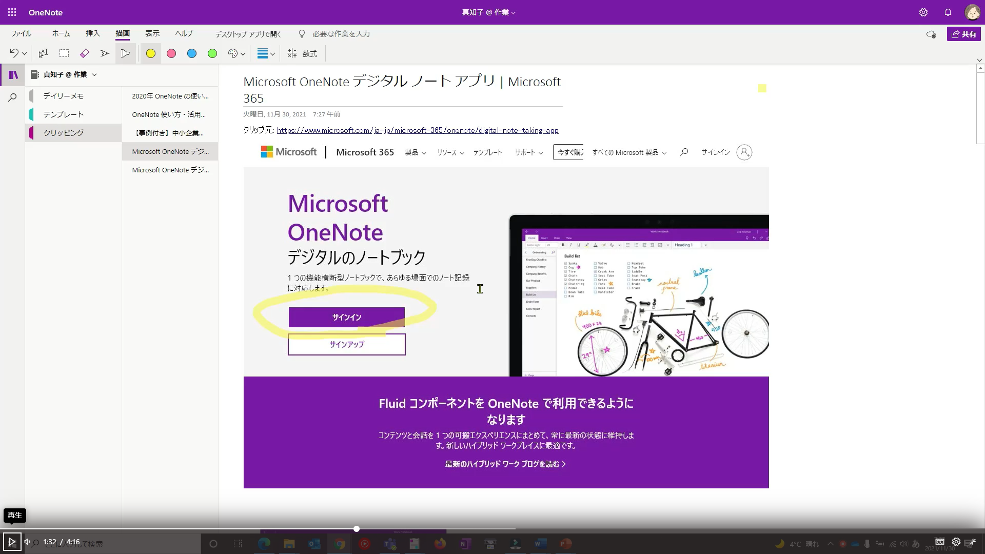Open page 2020年 OneNote の使い...
Image resolution: width=985 pixels, height=554 pixels.
(170, 96)
